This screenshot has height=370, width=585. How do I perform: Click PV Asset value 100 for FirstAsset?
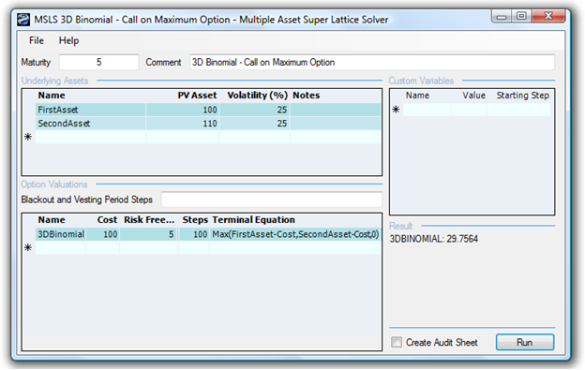coord(183,110)
